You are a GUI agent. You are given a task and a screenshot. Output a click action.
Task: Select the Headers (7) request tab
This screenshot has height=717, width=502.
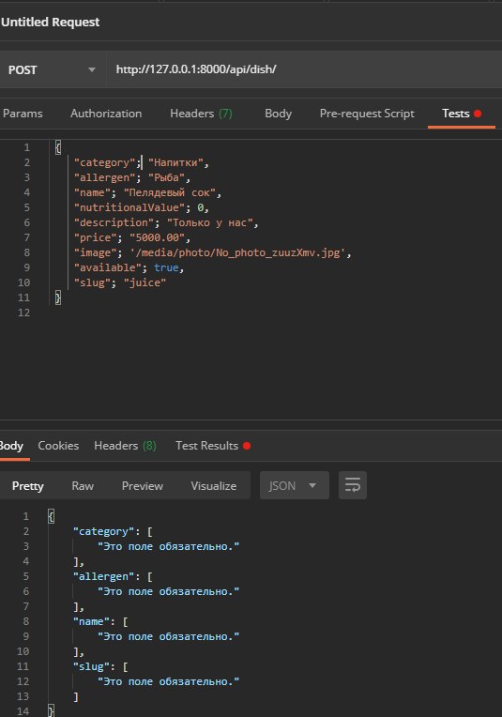(201, 114)
